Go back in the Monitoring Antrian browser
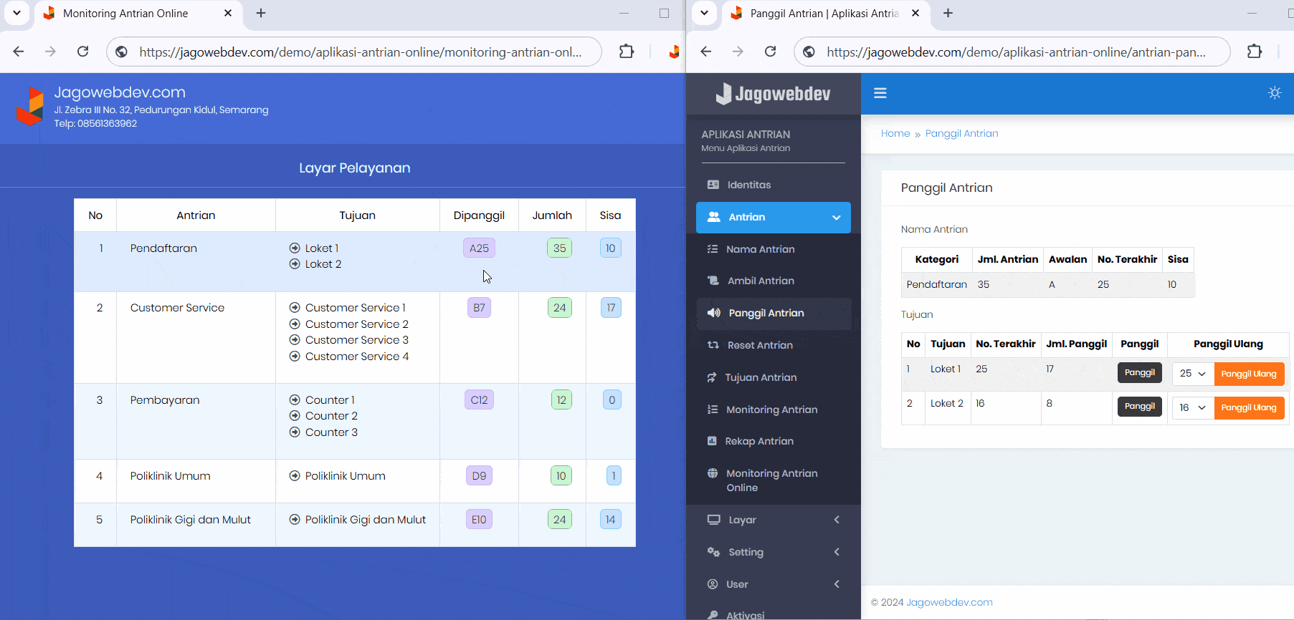 pos(19,52)
